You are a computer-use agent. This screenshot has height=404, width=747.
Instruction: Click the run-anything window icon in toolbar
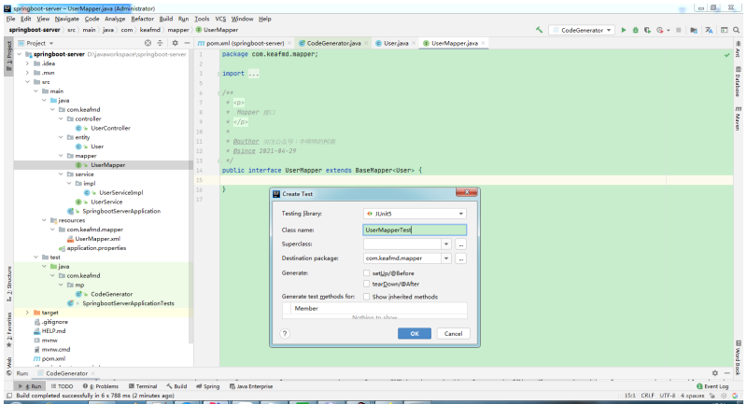coord(725,30)
